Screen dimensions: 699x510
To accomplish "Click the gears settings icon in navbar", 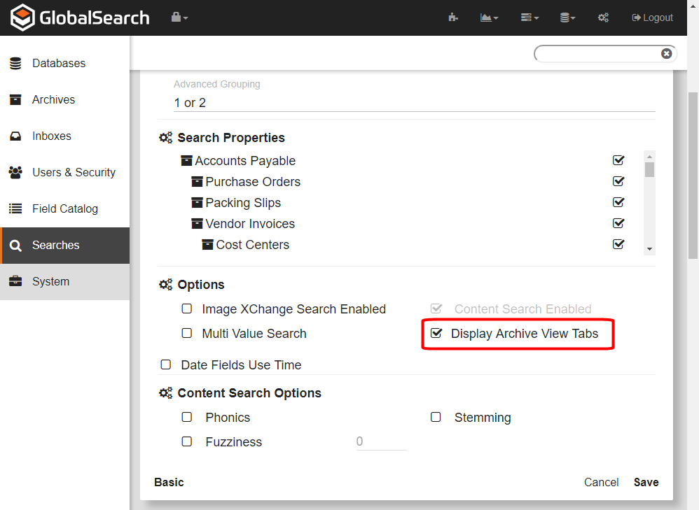I will pyautogui.click(x=603, y=17).
